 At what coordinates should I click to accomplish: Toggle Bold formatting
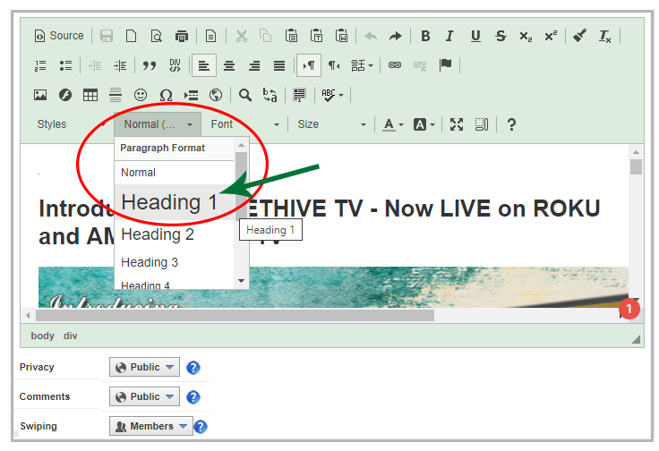[x=425, y=36]
